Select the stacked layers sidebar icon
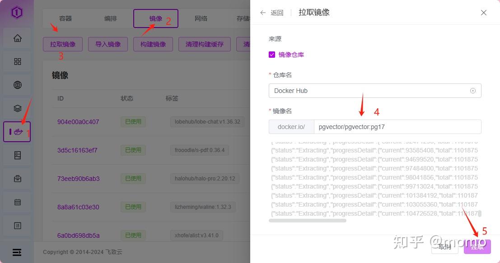This screenshot has width=500, height=263. coord(17,108)
